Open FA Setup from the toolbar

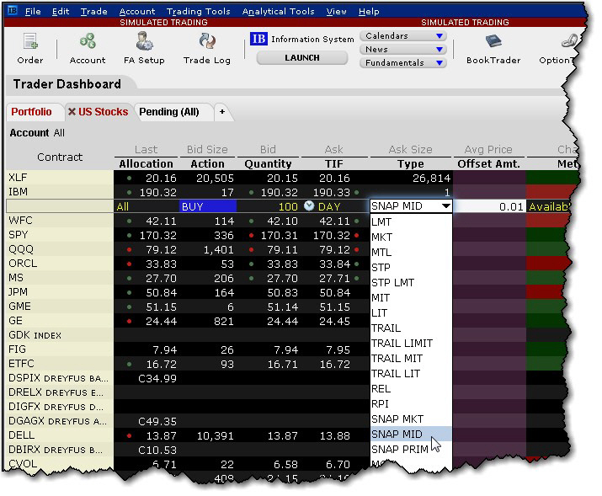[145, 48]
